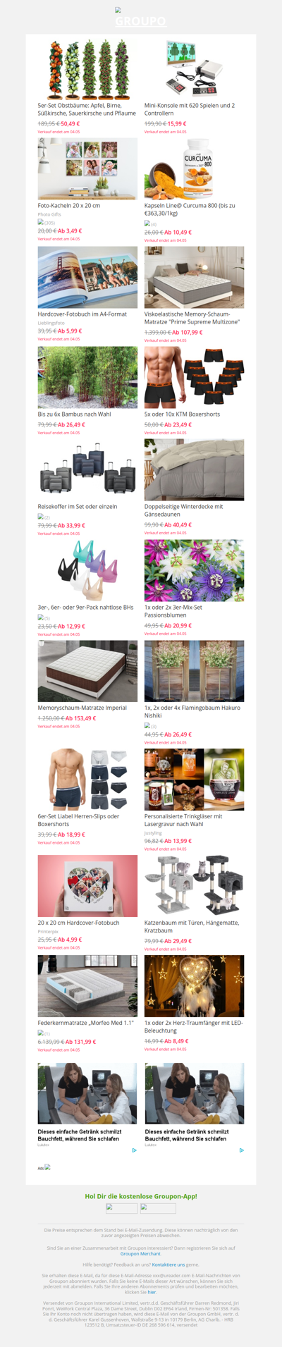Click the star rating icon under Foto-Kacheln

(41, 222)
